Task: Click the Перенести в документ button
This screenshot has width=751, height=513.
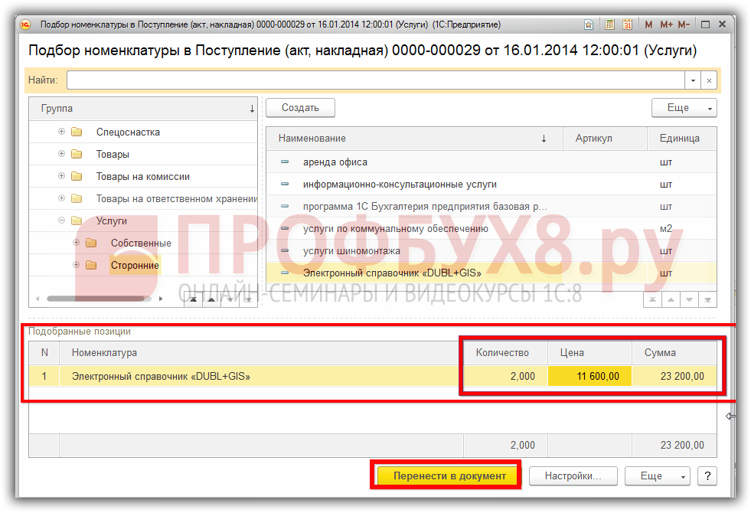Action: [x=449, y=475]
